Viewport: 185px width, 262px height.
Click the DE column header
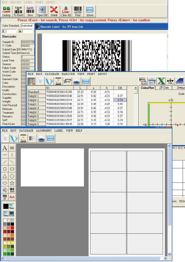(x=120, y=88)
